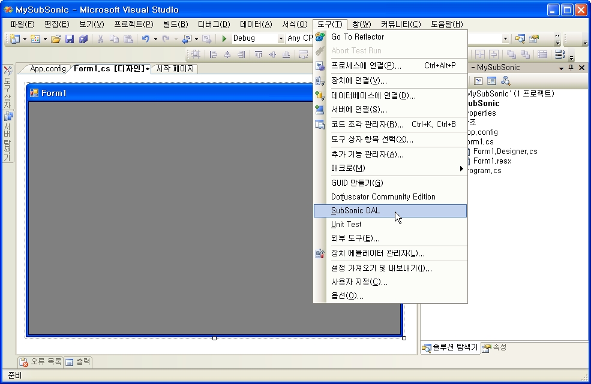The image size is (591, 384).
Task: Click the Copy toolbar icon
Action: 114,38
